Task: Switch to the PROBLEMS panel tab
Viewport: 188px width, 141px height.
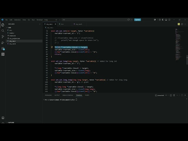Action: pyautogui.click(x=48, y=95)
